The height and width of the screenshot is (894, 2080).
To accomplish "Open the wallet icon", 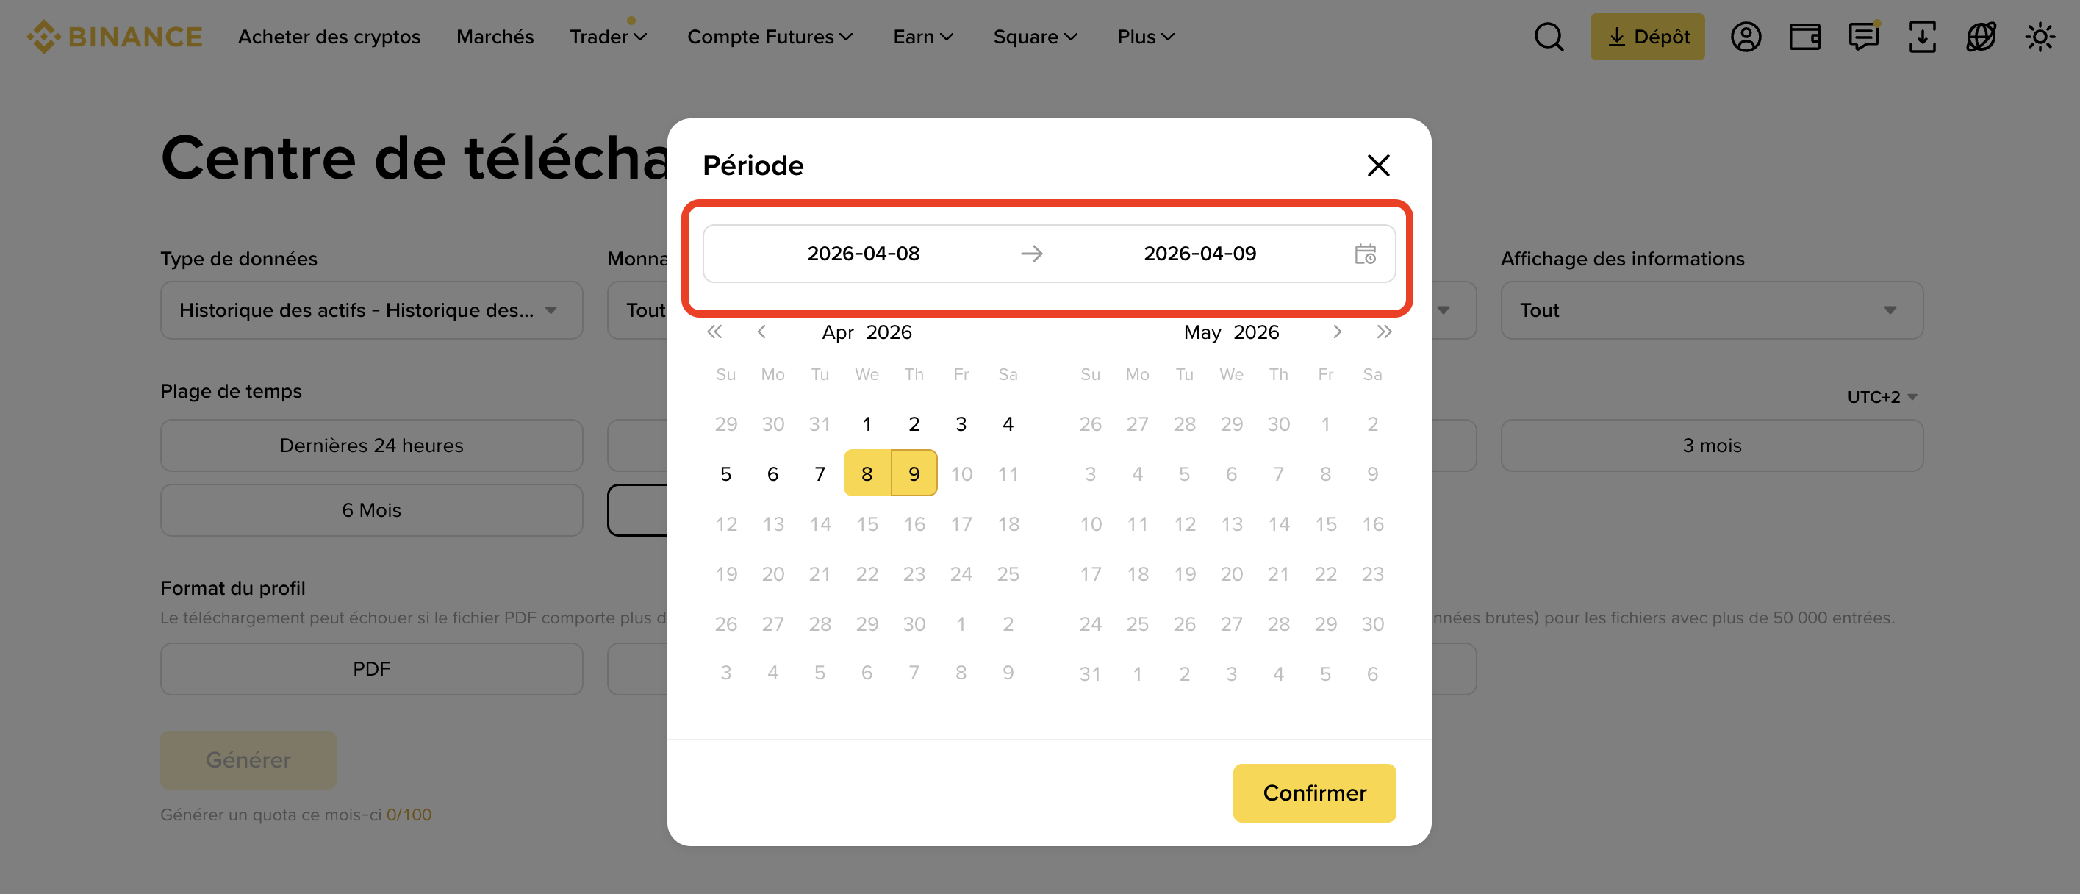I will 1804,37.
